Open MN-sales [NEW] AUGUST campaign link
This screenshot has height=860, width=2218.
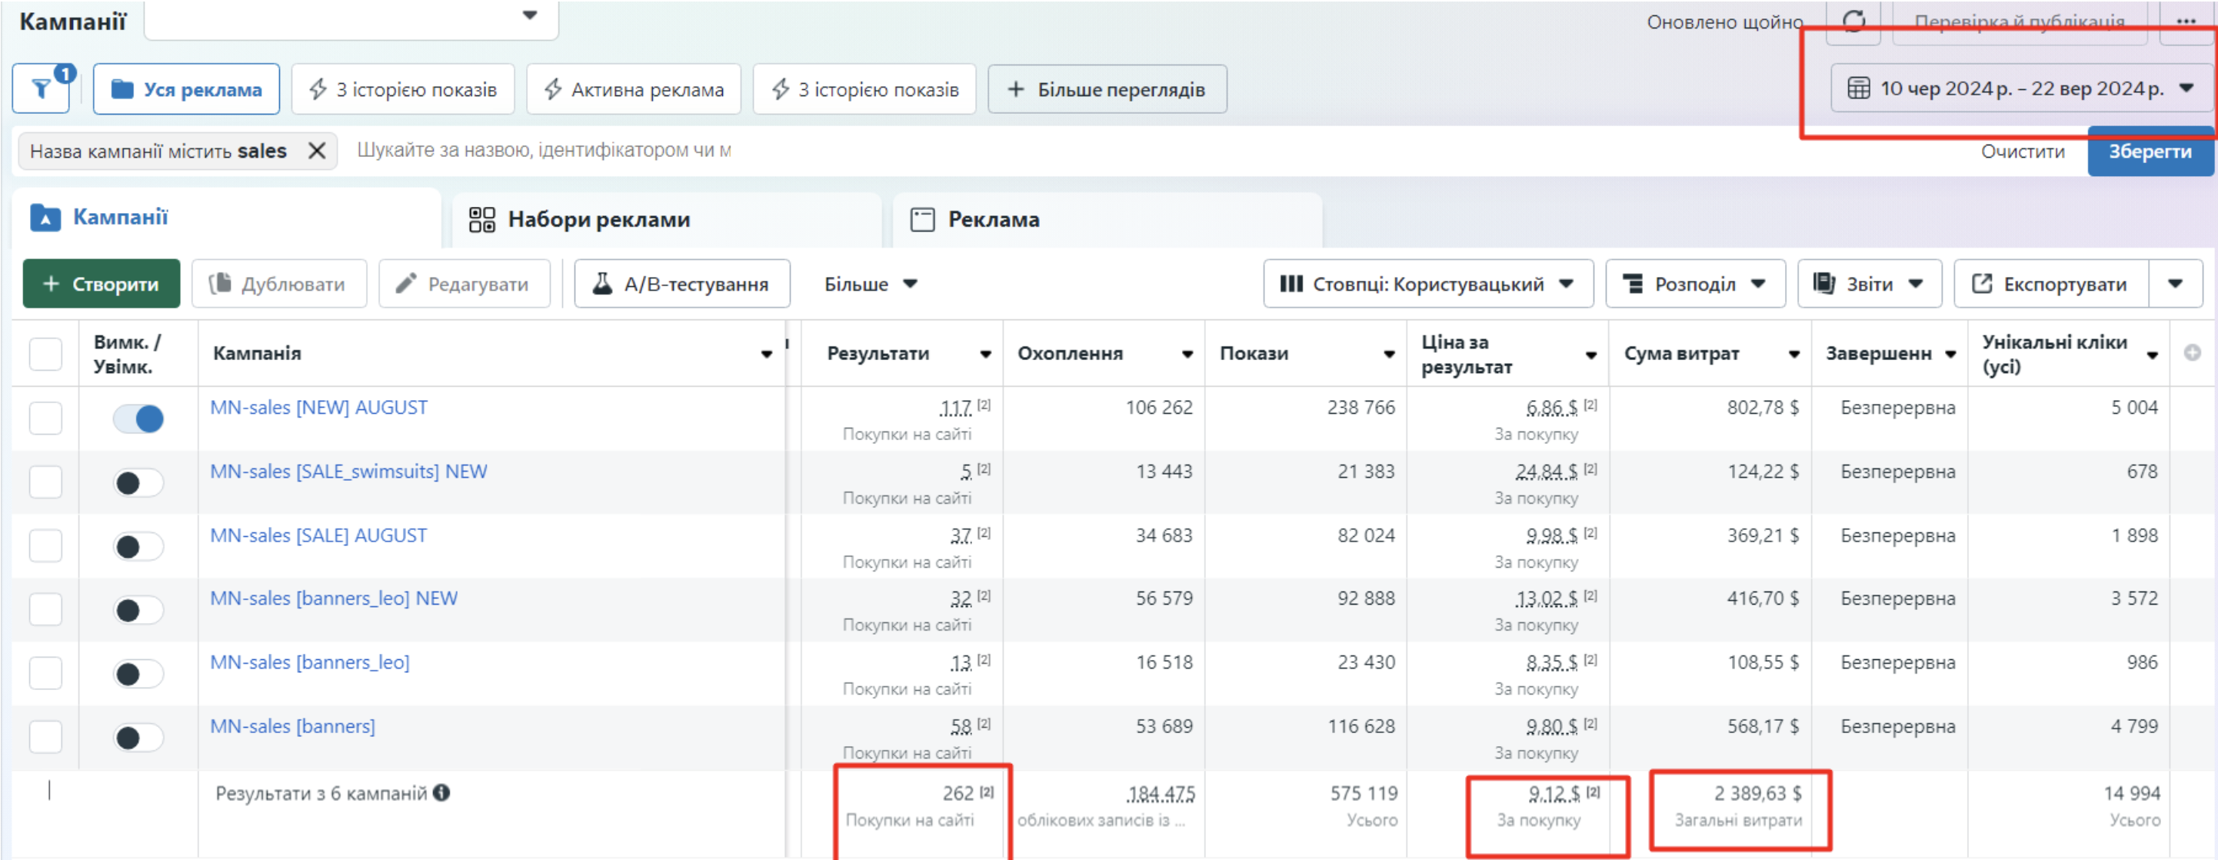coord(318,407)
